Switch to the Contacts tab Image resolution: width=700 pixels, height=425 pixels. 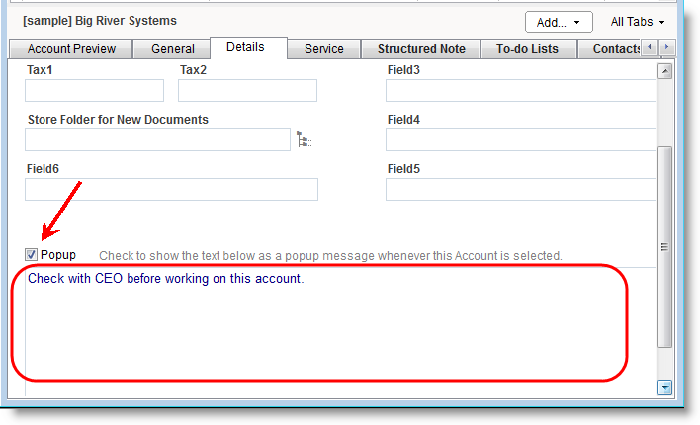(x=615, y=49)
